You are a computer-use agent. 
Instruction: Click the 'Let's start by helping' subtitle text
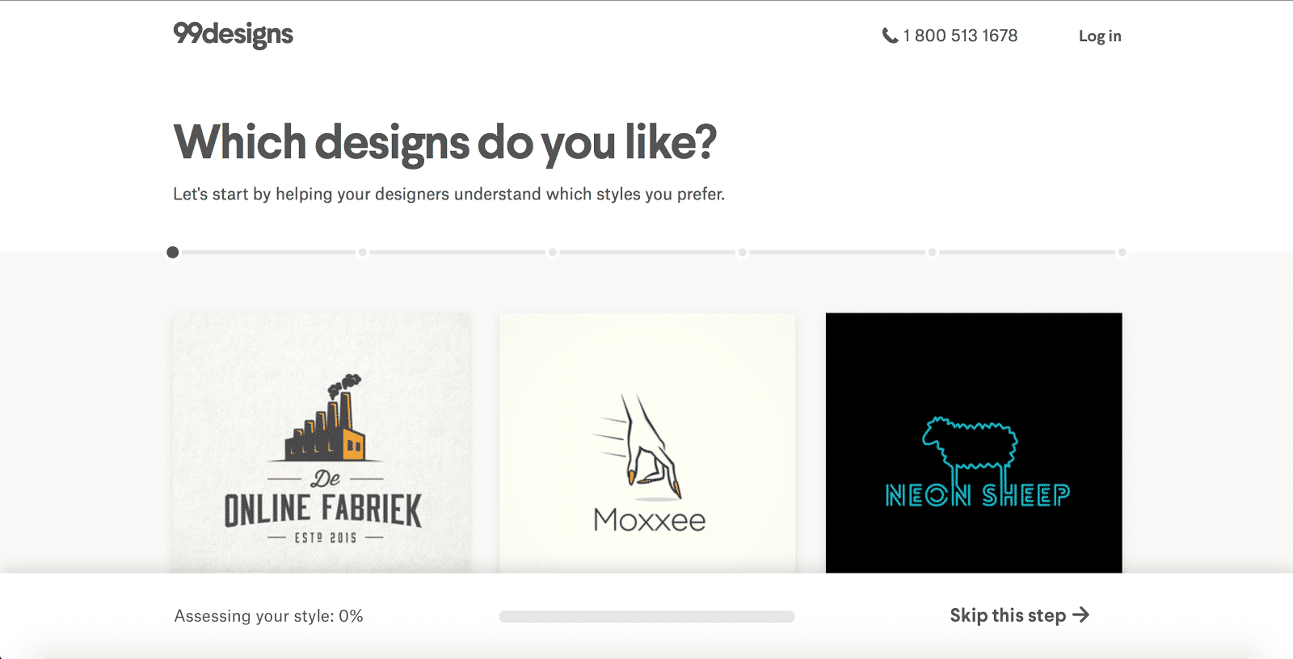coord(449,195)
